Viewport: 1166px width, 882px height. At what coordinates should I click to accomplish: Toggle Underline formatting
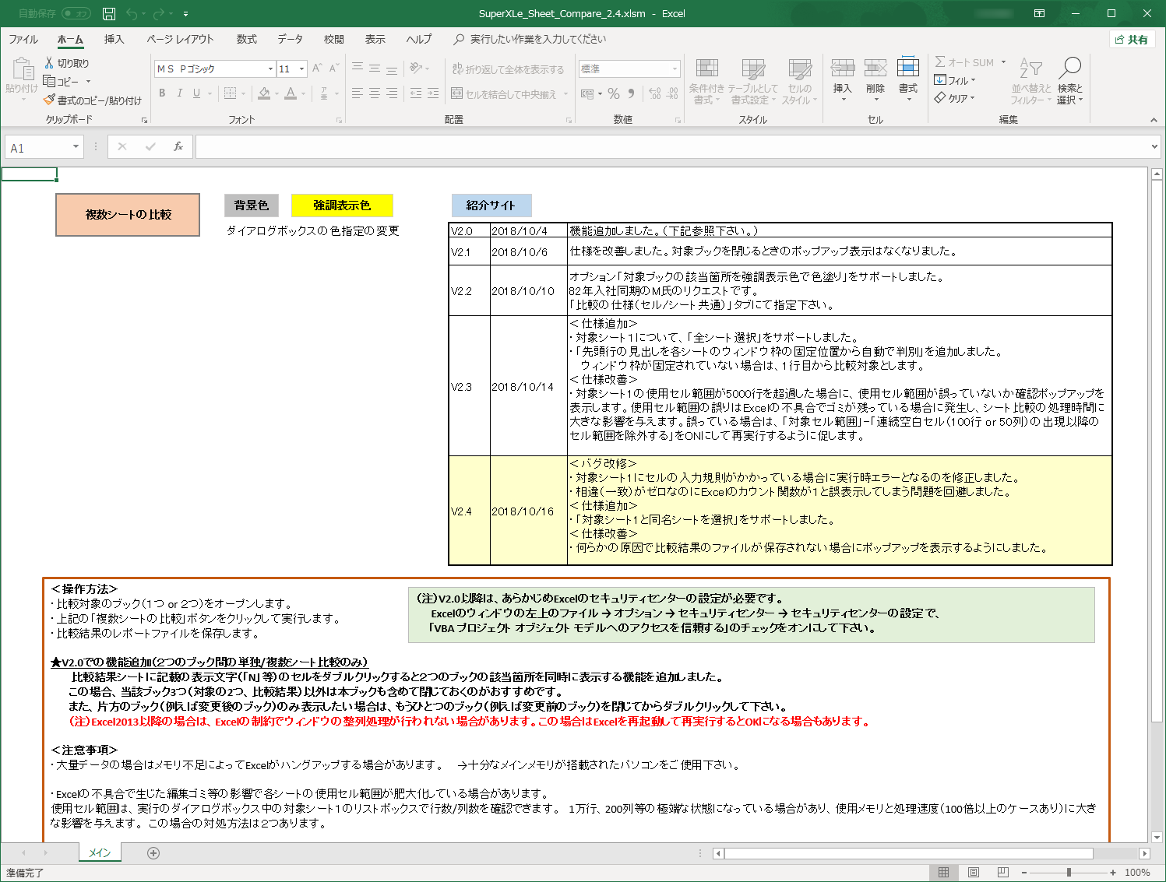tap(196, 93)
